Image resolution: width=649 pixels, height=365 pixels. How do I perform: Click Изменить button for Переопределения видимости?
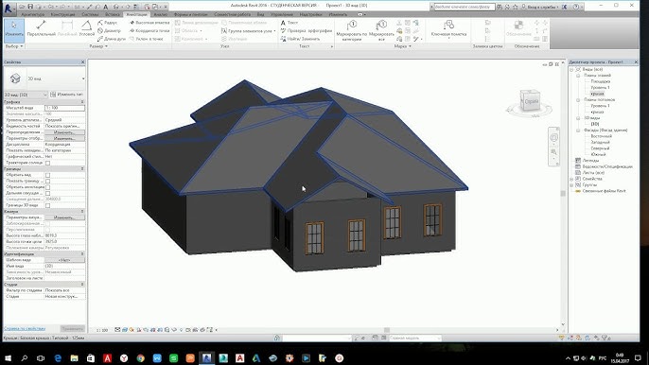[x=64, y=132]
